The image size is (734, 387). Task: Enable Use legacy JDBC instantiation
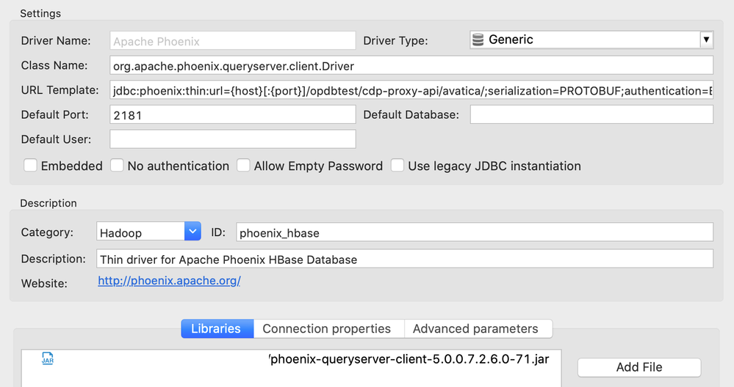click(397, 165)
